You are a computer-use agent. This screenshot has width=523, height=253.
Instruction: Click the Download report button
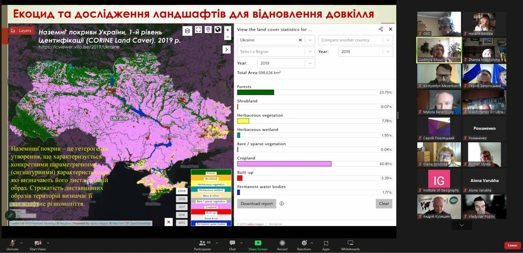coord(257,204)
